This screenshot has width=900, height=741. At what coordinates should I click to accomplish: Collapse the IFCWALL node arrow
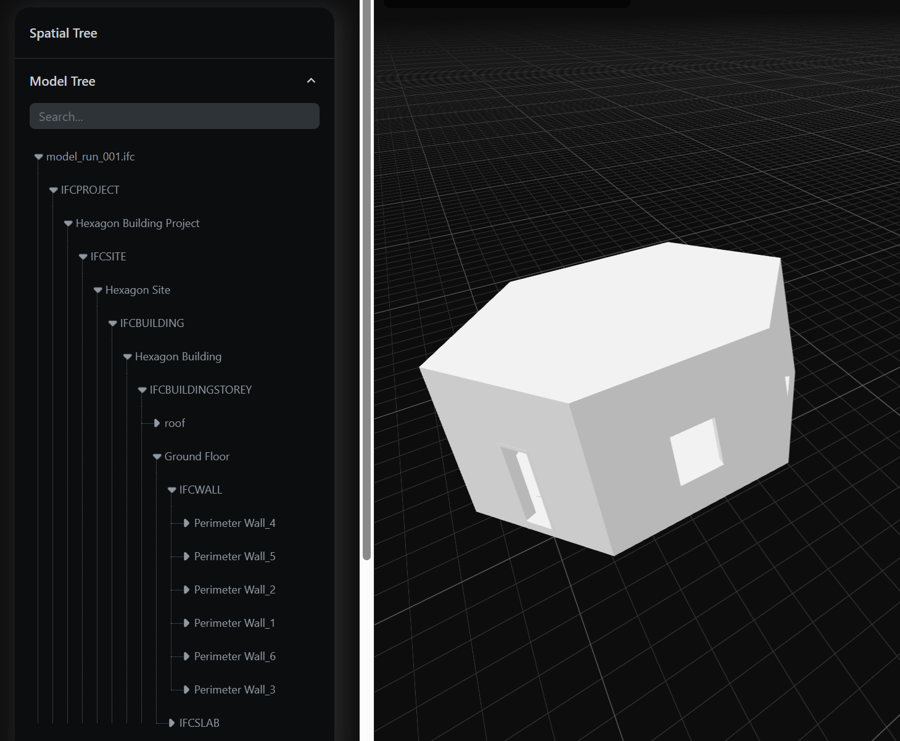172,491
